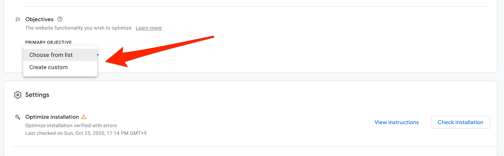Click the "Objectives" section heading

39,19
